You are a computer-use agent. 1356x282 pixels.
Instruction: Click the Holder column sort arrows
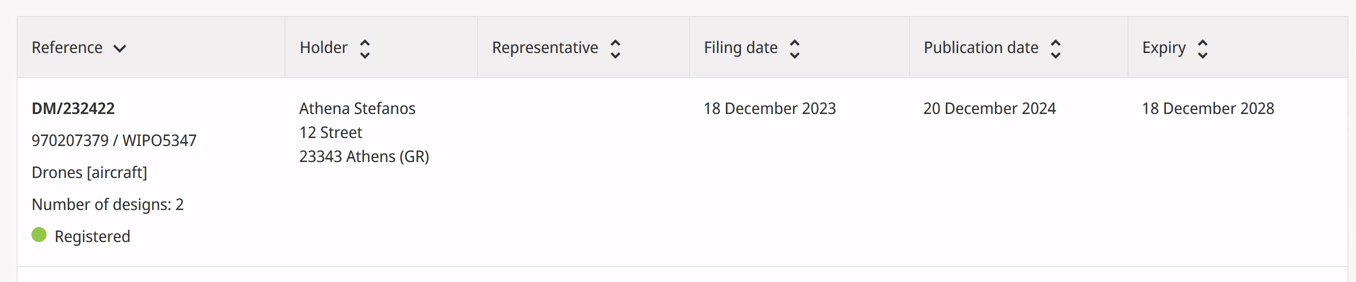pos(365,49)
